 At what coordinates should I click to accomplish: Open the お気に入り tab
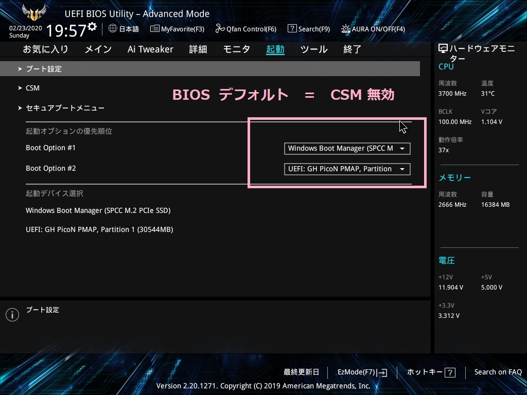pos(45,49)
